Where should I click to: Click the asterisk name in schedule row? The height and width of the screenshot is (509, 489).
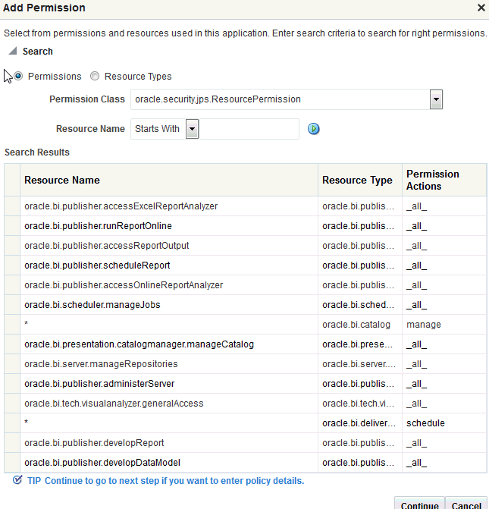coord(27,422)
